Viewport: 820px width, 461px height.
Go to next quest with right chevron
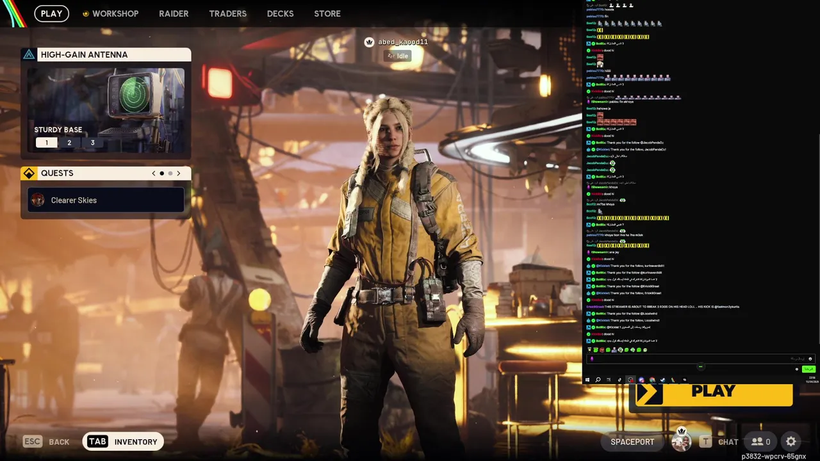tap(179, 174)
